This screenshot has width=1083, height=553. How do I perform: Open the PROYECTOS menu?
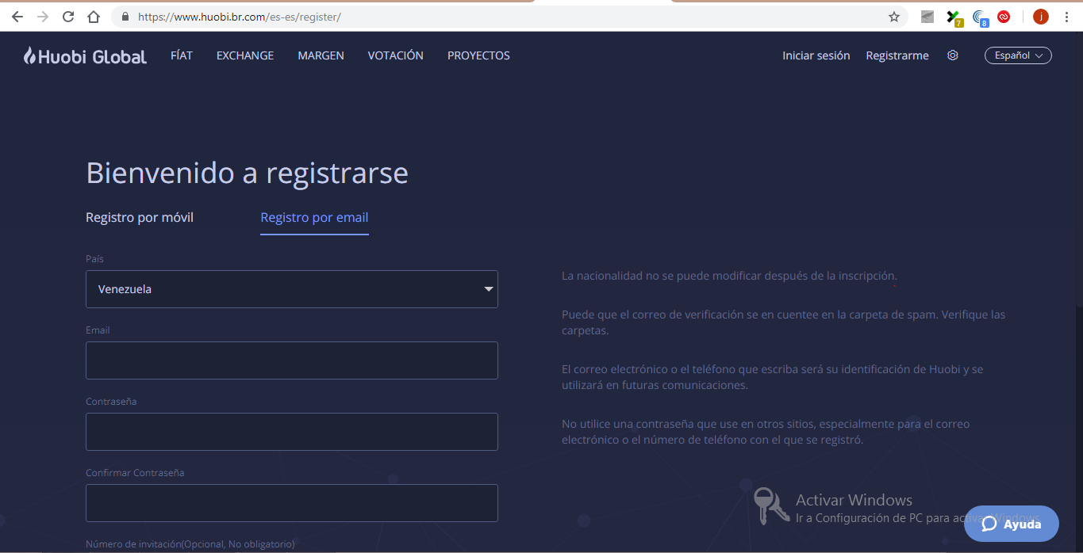click(x=478, y=55)
